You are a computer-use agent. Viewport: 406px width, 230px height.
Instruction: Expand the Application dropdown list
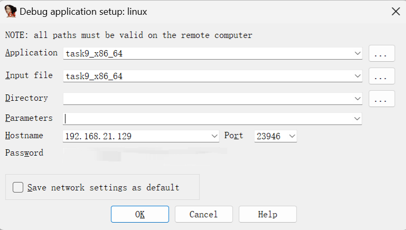[357, 53]
